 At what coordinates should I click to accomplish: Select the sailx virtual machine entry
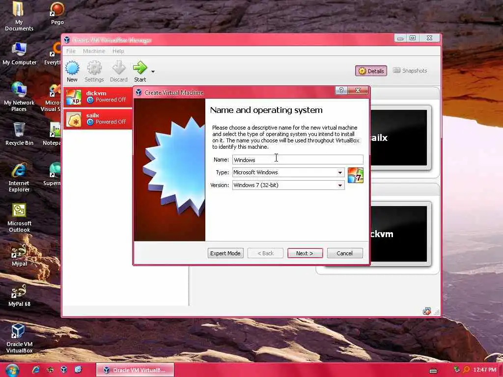point(98,119)
